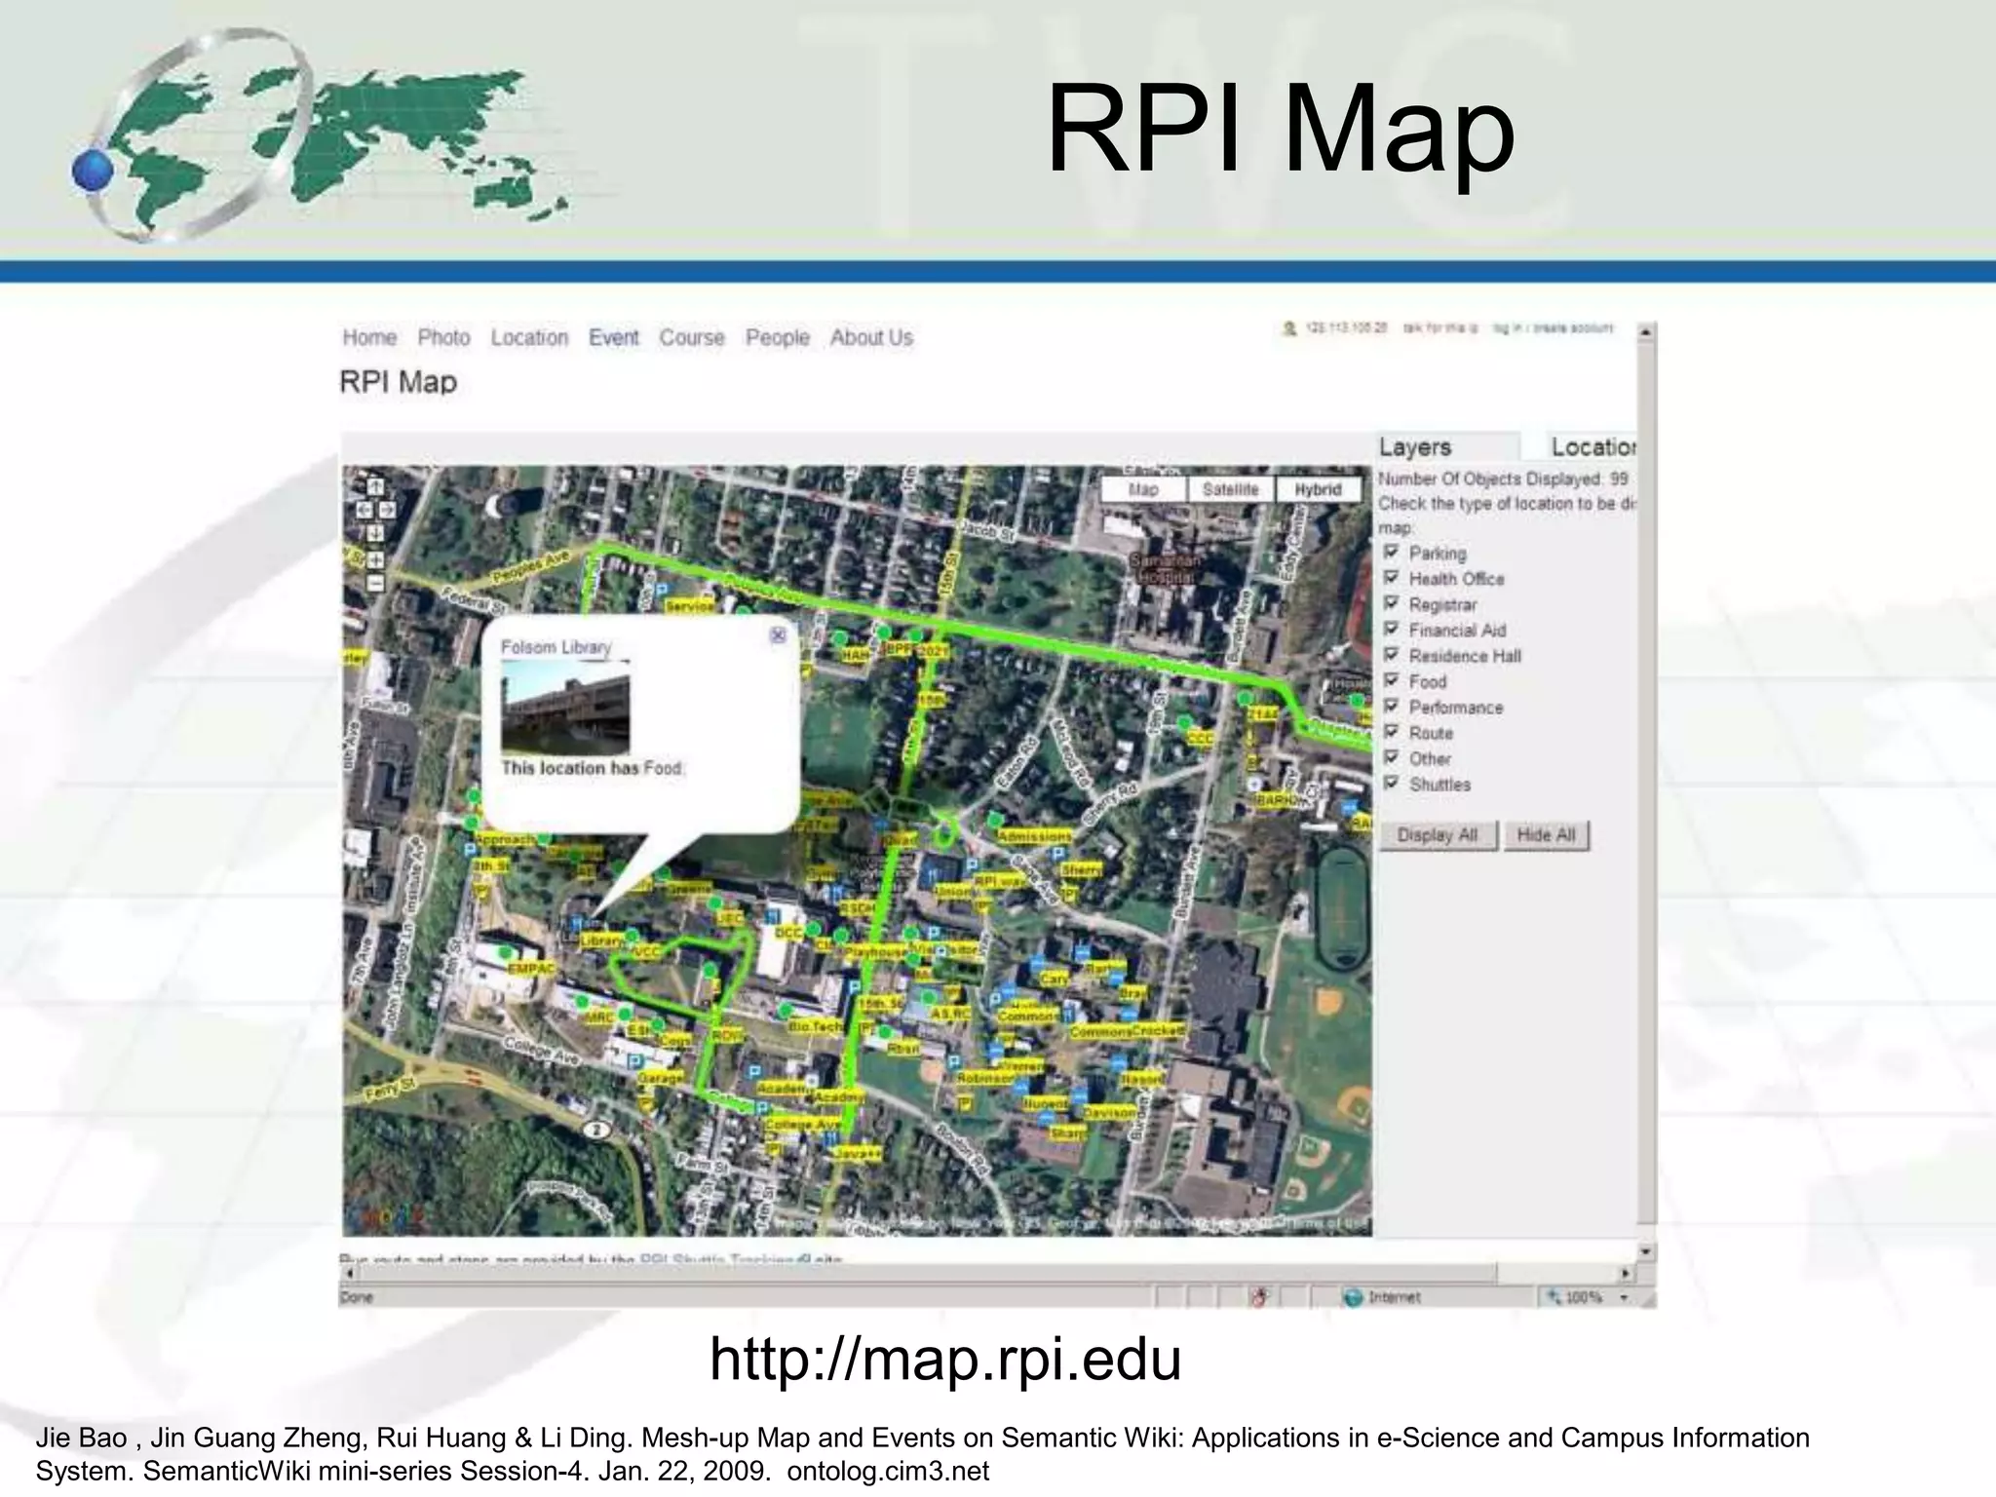Toggle the Financial Aid layer checkbox

(1391, 629)
